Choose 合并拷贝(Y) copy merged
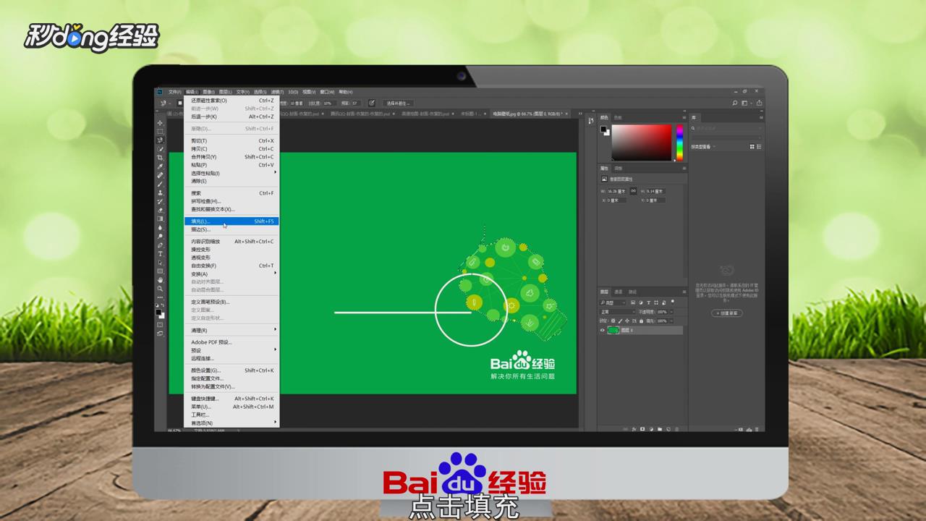Screen dimensions: 926x521 [x=231, y=156]
